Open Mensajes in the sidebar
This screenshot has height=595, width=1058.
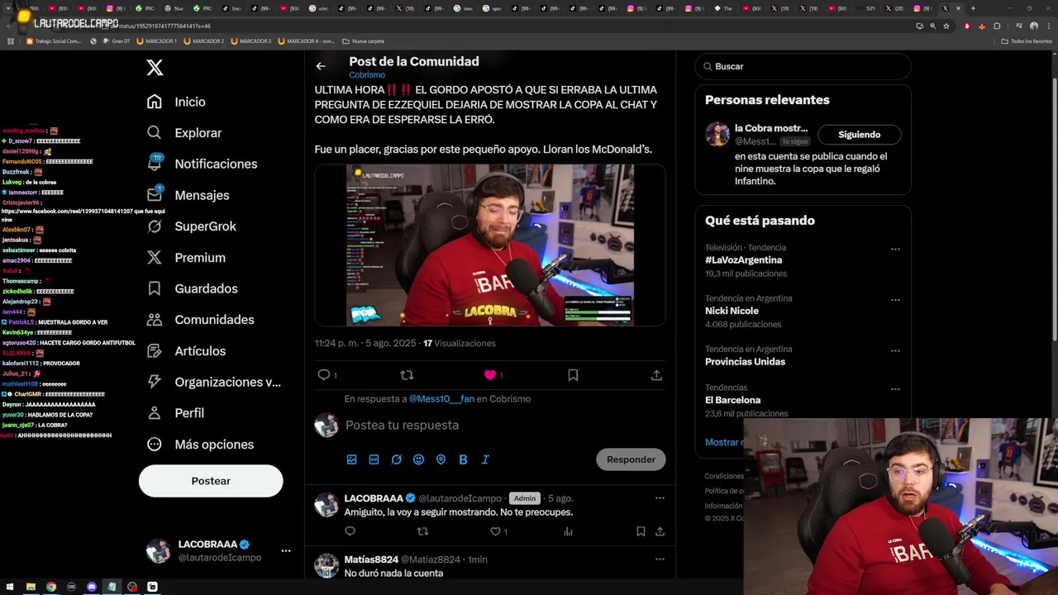coord(187,195)
